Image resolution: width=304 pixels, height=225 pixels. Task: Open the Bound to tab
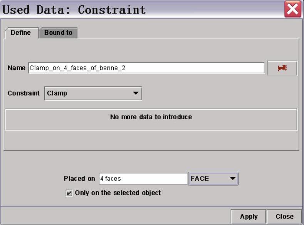[x=58, y=33]
